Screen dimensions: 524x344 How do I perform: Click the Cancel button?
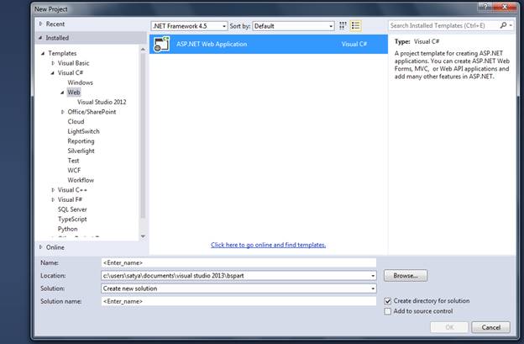pyautogui.click(x=490, y=327)
